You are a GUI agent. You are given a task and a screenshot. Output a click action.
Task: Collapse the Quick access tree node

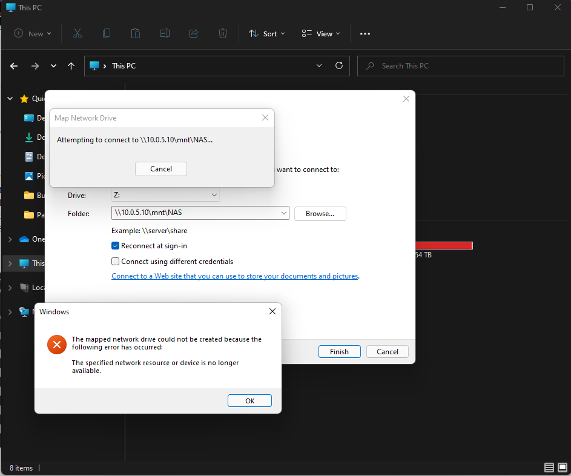[10, 98]
